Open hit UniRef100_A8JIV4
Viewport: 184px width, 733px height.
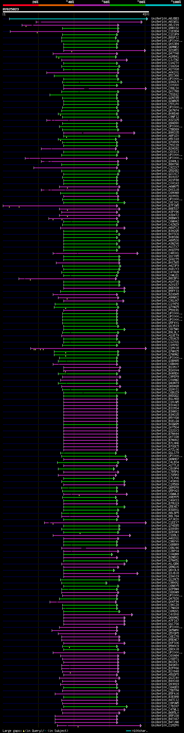(x=165, y=25)
